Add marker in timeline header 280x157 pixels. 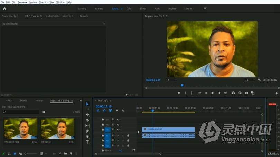tap(117, 111)
